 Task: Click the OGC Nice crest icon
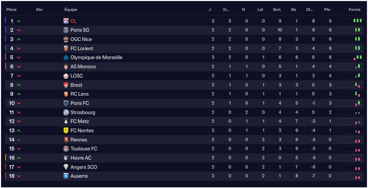click(x=66, y=39)
